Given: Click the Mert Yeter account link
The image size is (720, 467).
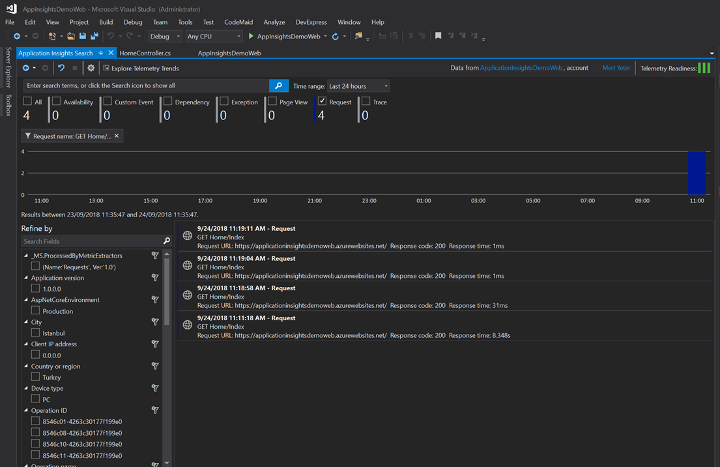Looking at the screenshot, I should tap(616, 68).
